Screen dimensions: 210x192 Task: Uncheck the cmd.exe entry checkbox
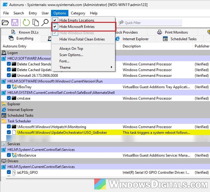pos(9,98)
